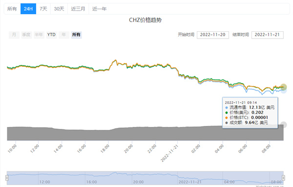Click the 半年 range selector button
Viewport: 293px width, 187px height.
pos(39,35)
